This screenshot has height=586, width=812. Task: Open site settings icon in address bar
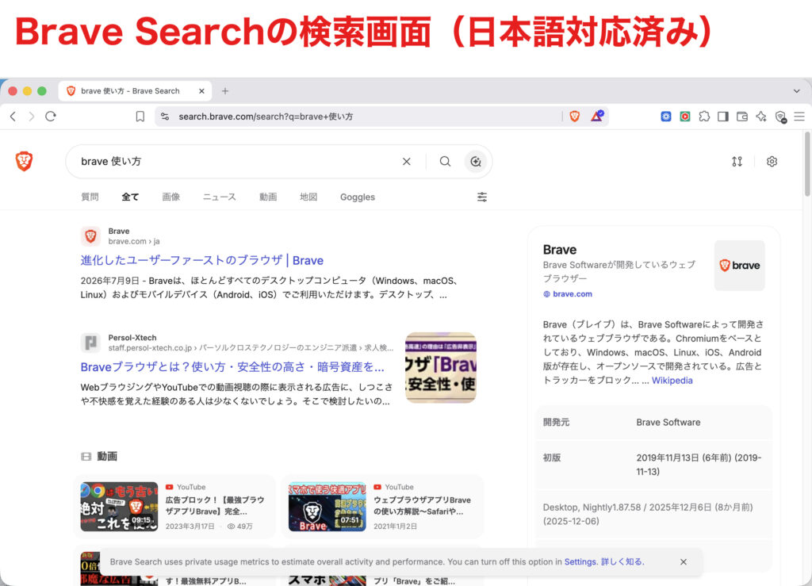(165, 117)
